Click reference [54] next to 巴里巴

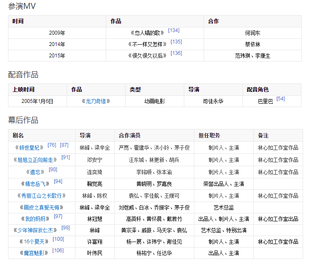point(280,99)
